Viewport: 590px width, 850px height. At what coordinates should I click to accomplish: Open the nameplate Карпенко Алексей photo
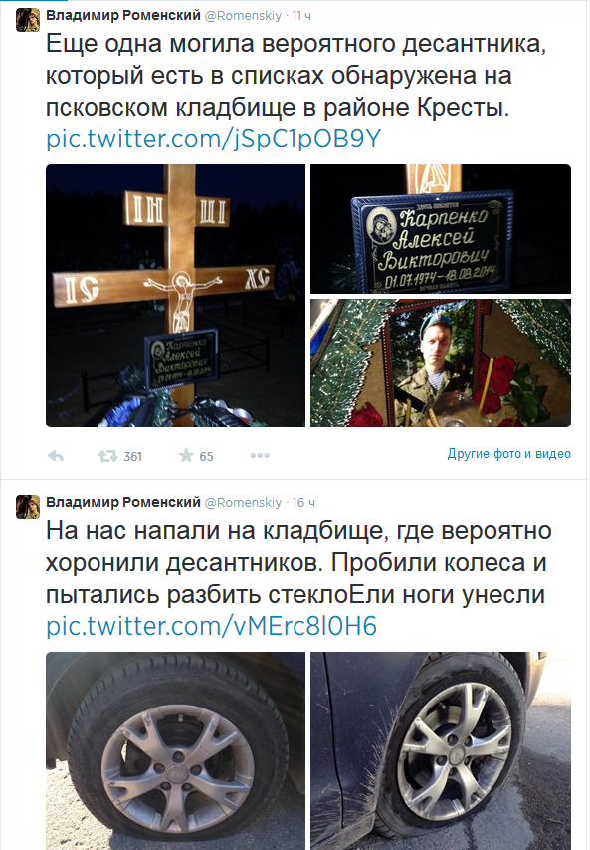(x=441, y=229)
